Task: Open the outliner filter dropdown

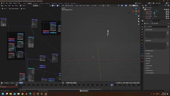Action: (x=165, y=5)
